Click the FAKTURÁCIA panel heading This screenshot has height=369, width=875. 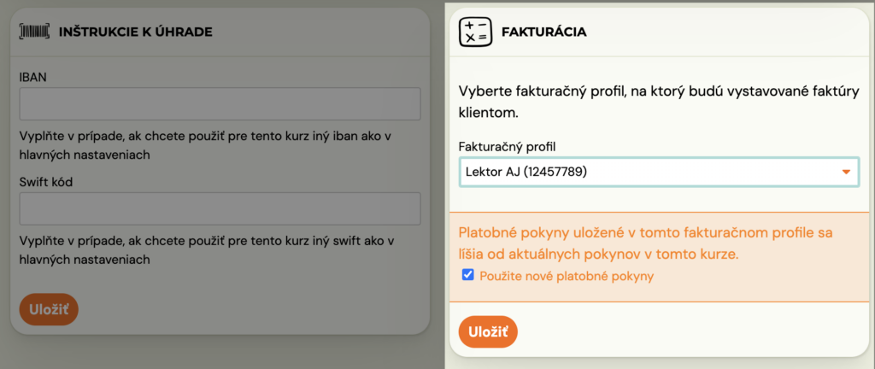click(544, 32)
